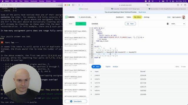This screenshot has width=188, height=105.
Task: Switch to the Neon console browser tab
Action: [83, 9]
